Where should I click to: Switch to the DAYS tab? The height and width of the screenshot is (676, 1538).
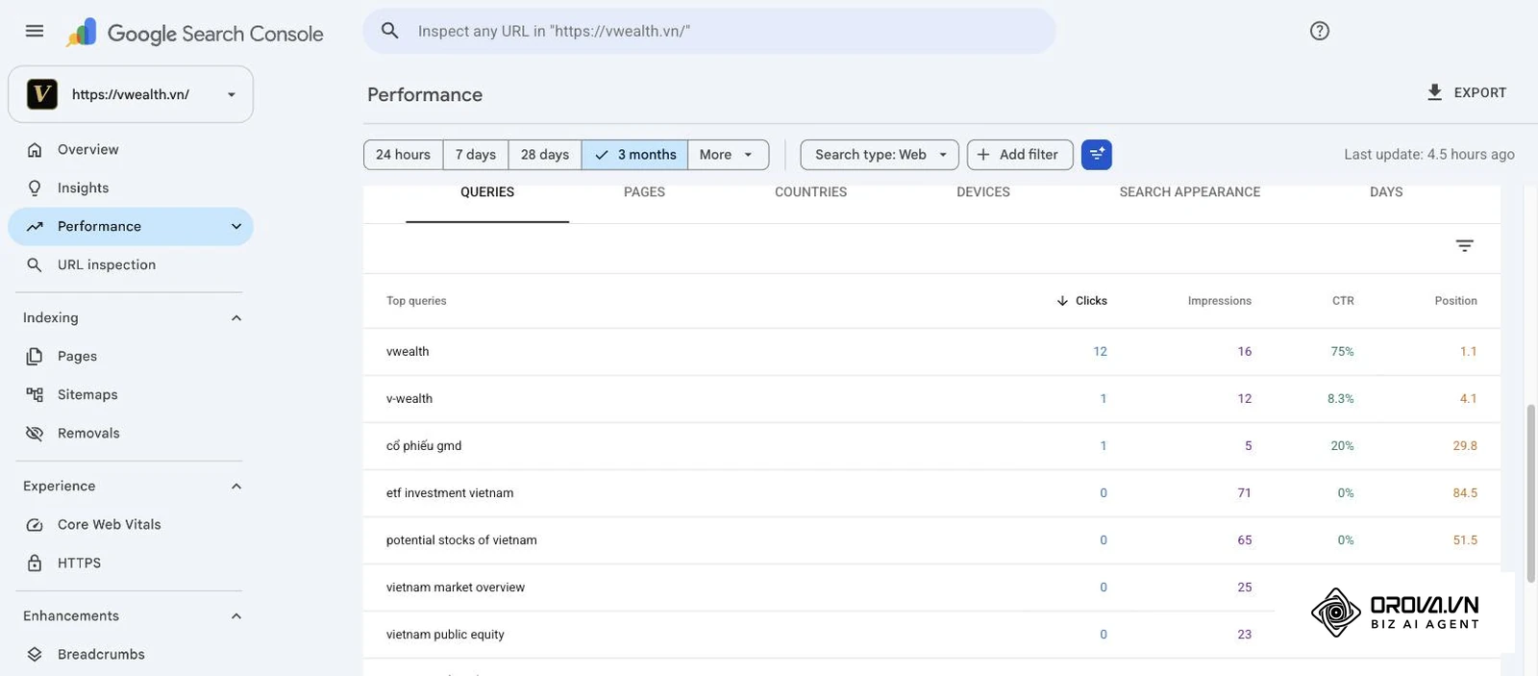(1386, 193)
